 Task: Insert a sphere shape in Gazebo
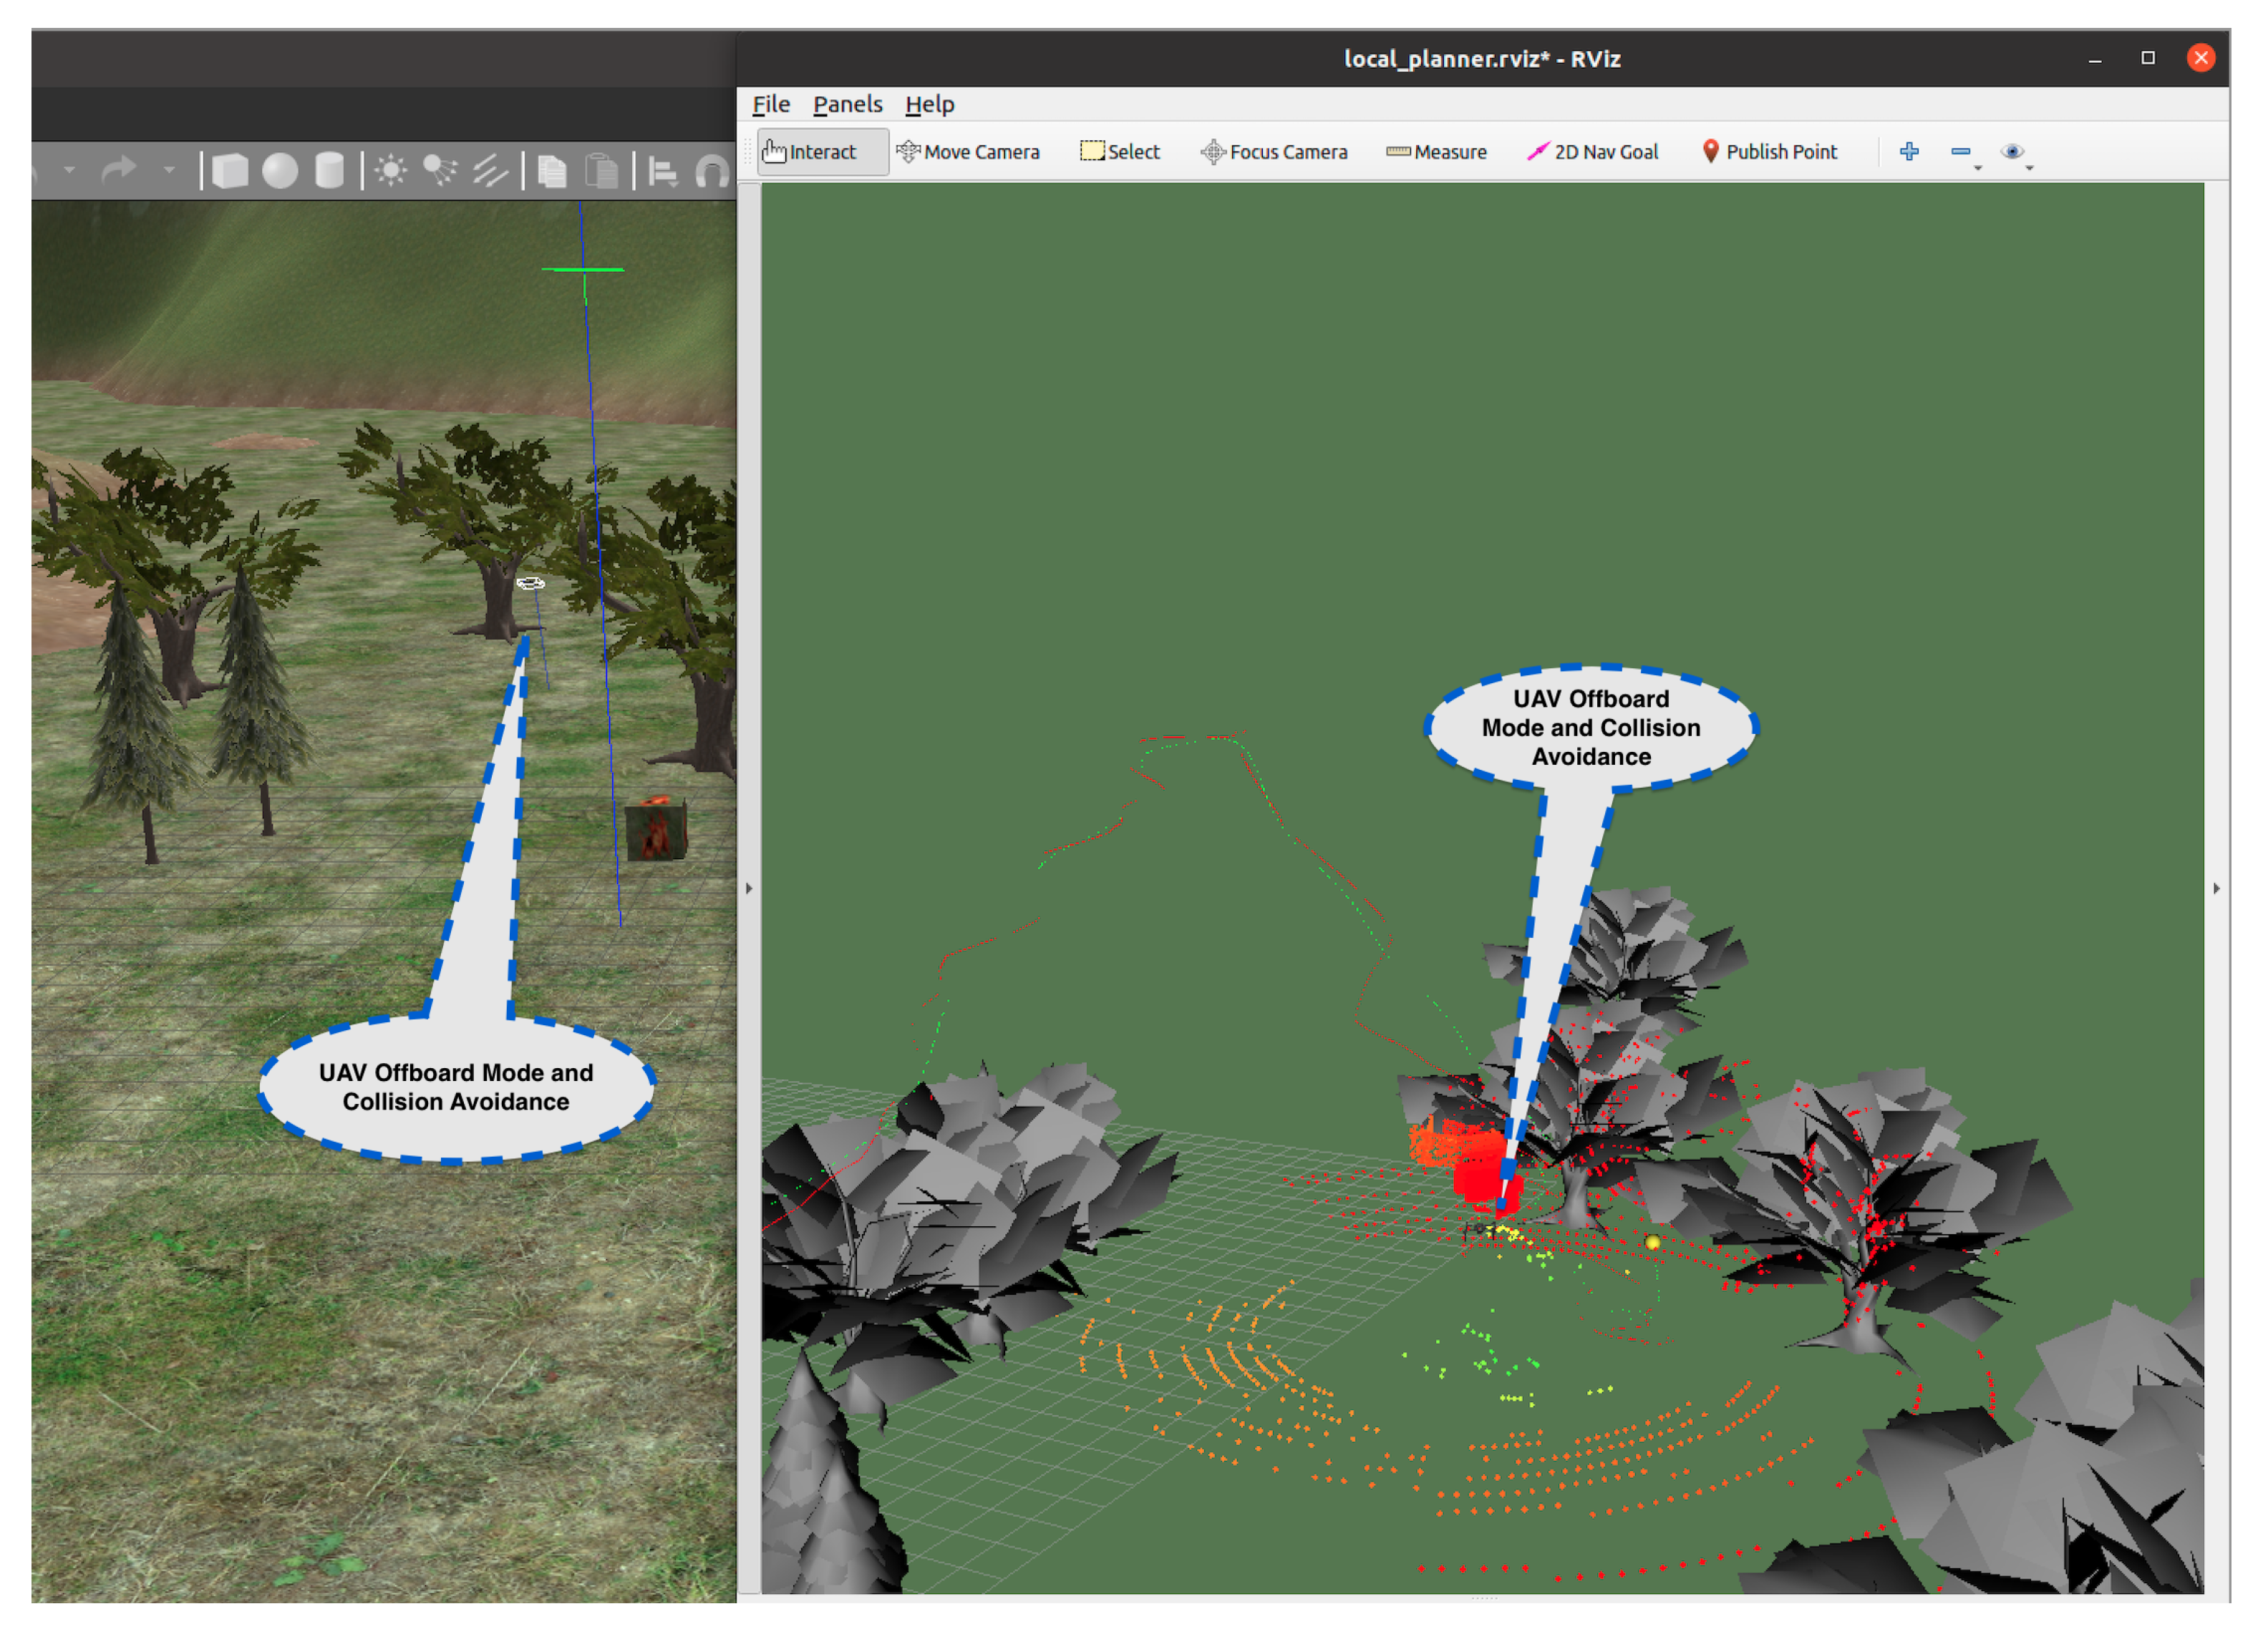pyautogui.click(x=280, y=171)
